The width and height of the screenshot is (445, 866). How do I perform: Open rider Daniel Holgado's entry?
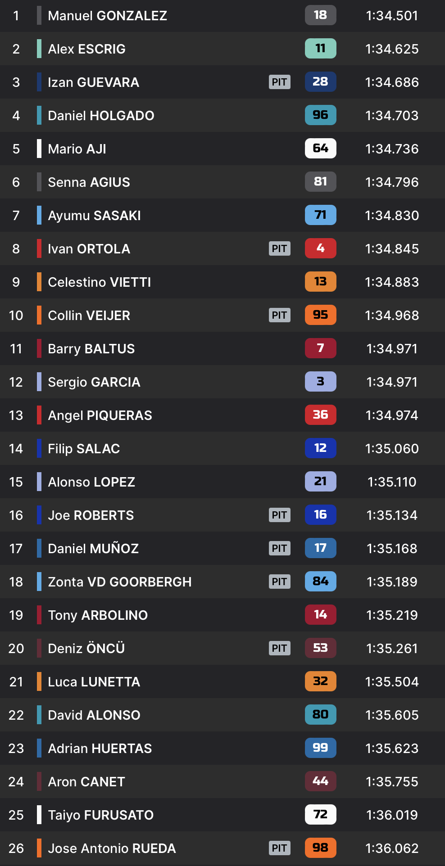click(101, 116)
